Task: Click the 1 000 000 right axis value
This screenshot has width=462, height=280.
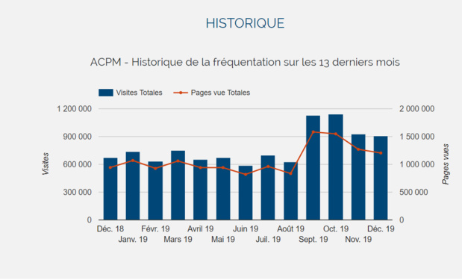Action: tap(417, 164)
